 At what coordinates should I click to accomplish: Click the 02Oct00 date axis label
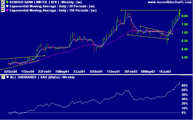11,72
